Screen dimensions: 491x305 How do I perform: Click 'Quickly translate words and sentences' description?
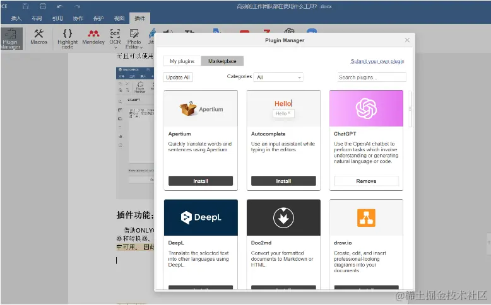tap(200, 147)
